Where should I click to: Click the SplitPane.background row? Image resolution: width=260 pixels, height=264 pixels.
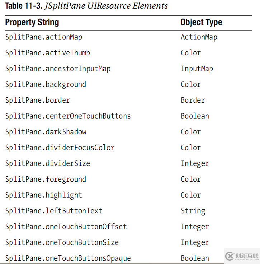[46, 84]
